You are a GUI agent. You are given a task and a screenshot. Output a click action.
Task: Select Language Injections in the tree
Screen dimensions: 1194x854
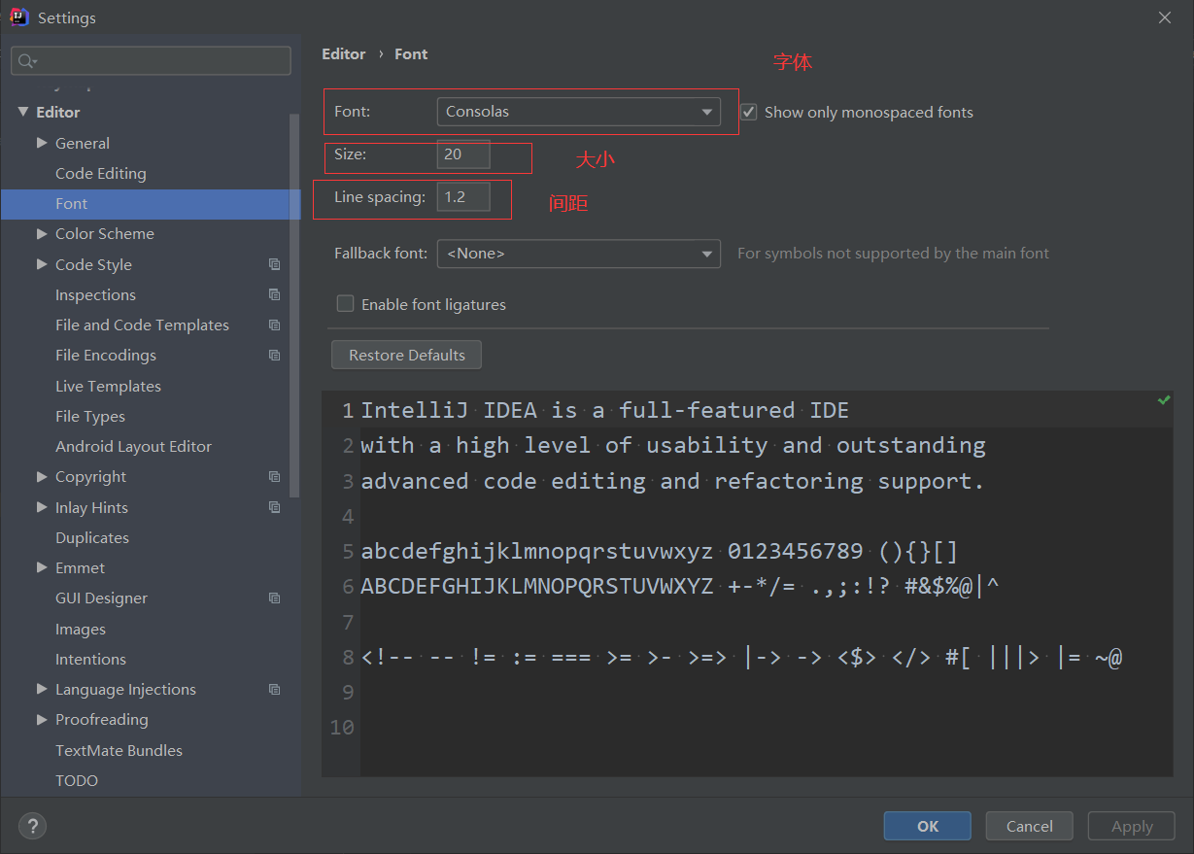tap(125, 689)
